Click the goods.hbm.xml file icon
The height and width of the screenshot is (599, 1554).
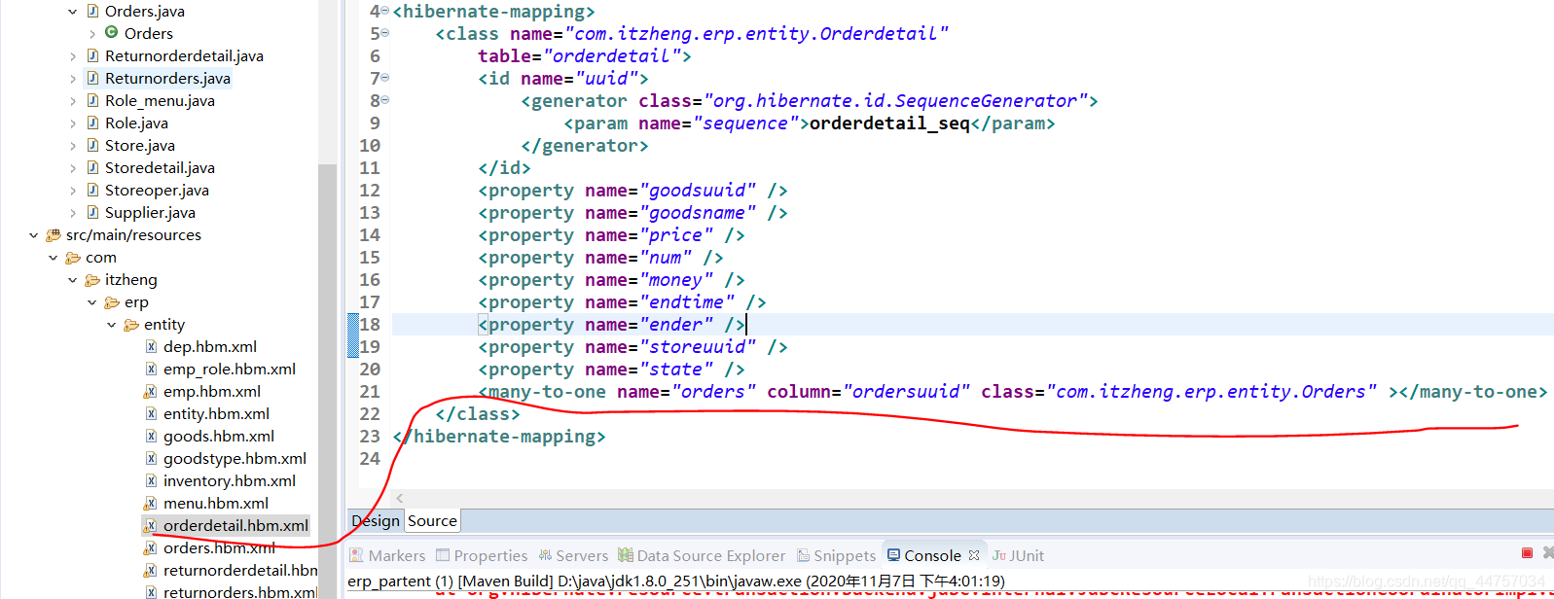[151, 437]
